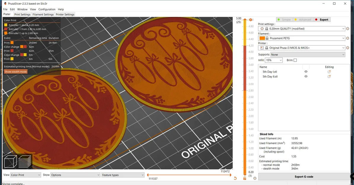Switch to the Print Settings tab

[x=22, y=15]
